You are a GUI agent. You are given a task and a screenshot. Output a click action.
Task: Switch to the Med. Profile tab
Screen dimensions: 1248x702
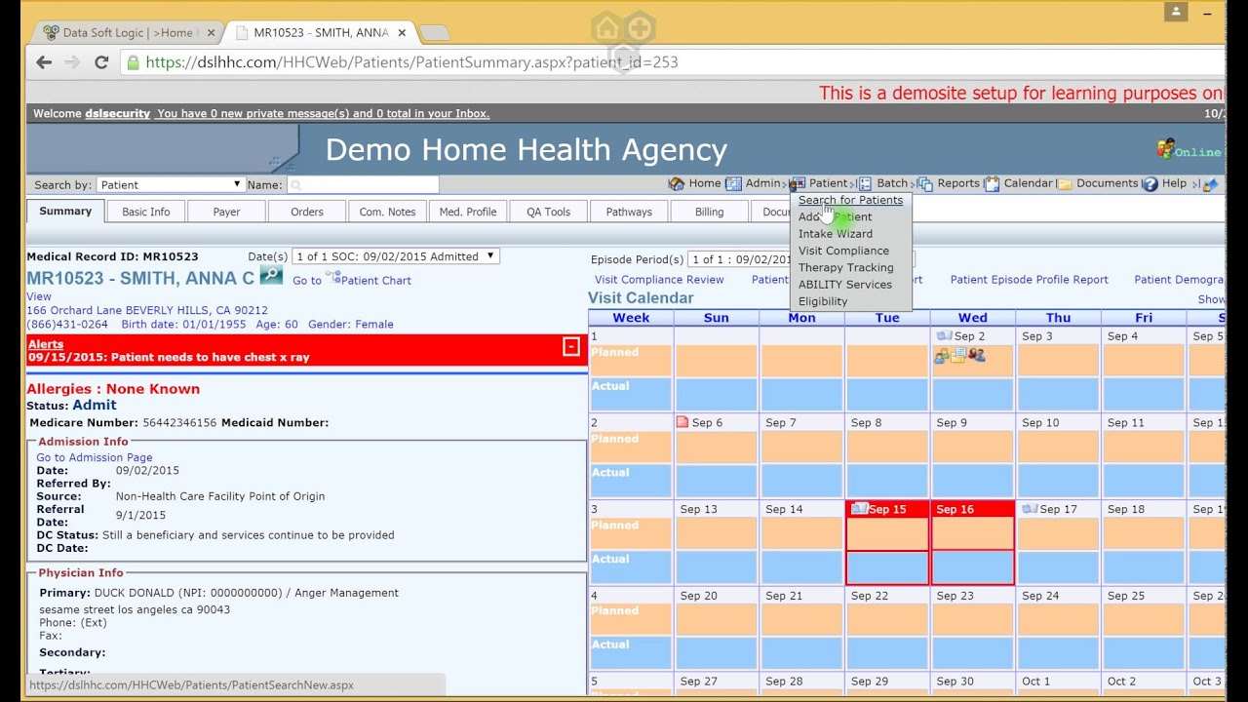point(468,212)
